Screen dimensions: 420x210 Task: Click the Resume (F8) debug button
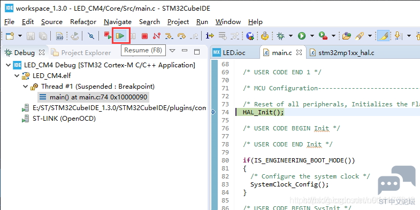tap(120, 36)
